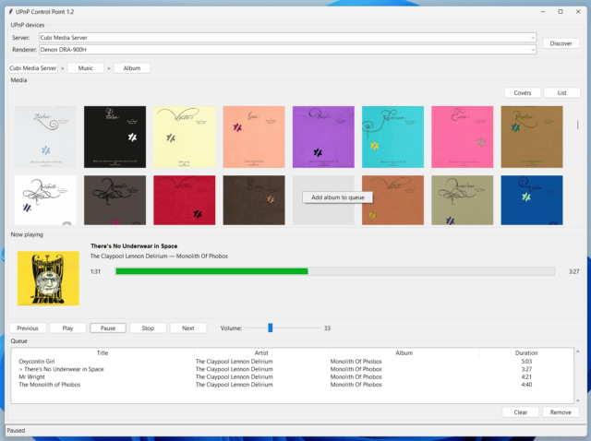Sort queue by Artist column header
Image resolution: width=591 pixels, height=441 pixels.
[x=261, y=352]
